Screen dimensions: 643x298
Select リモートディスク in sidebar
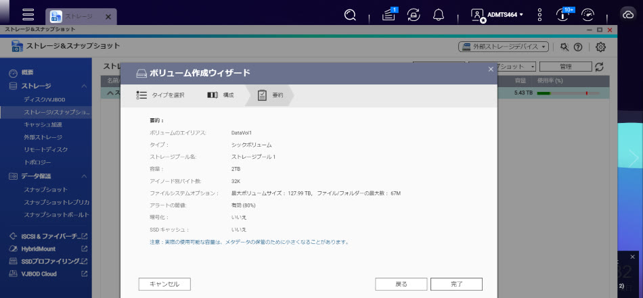pos(45,150)
